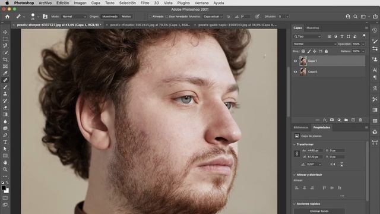Collapse the Acciones rápidas section
The height and width of the screenshot is (214, 380).
[294, 204]
